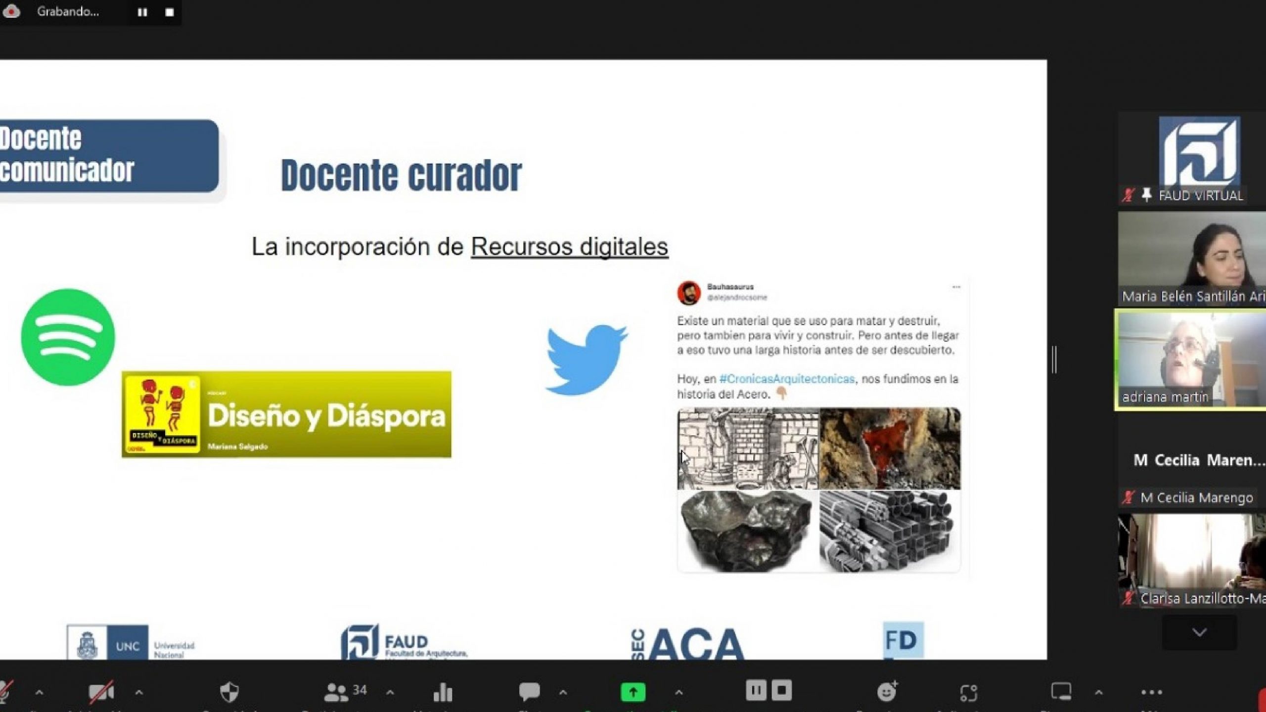
Task: Open the Security shield options
Action: (x=229, y=692)
